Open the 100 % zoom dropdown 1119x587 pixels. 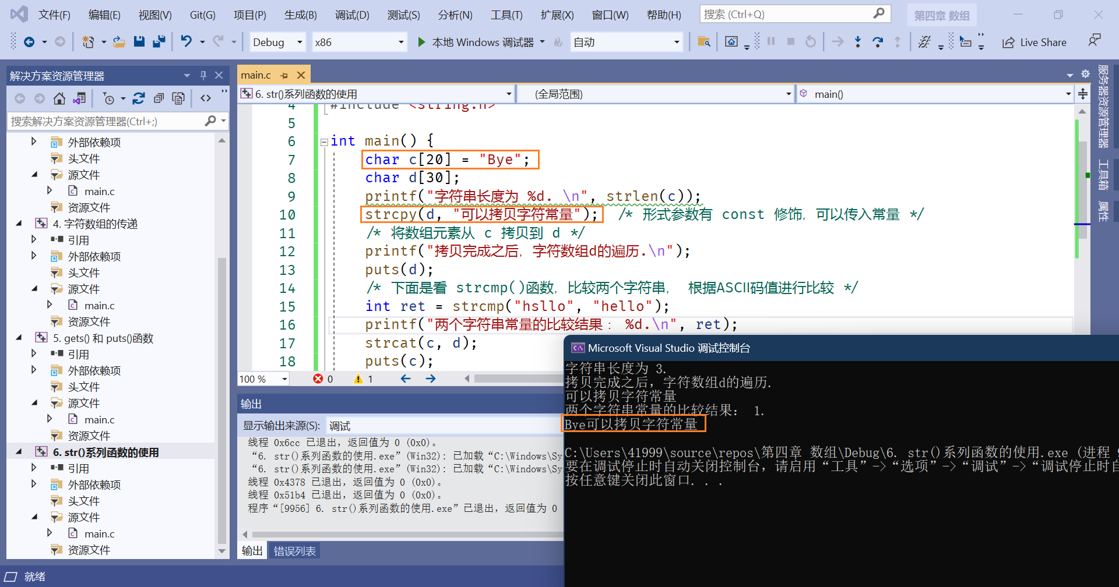coord(263,379)
